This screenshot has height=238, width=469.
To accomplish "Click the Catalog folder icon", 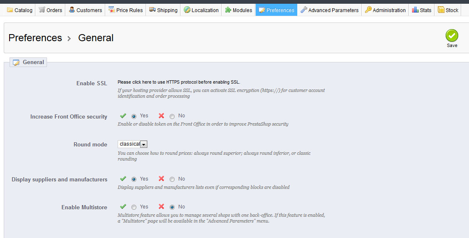I will [x=10, y=10].
